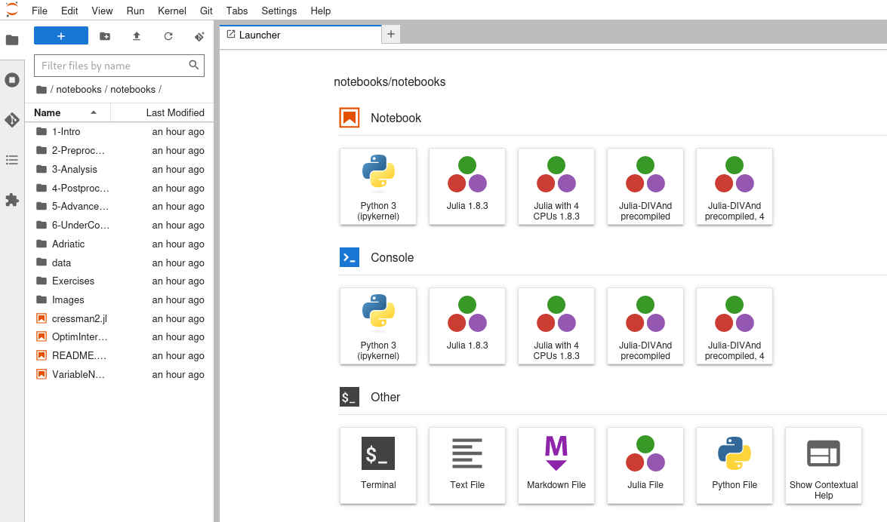Image resolution: width=887 pixels, height=522 pixels.
Task: Create a new folder
Action: point(105,36)
